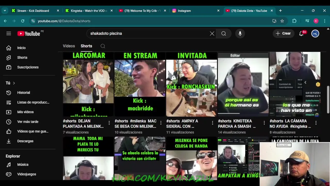Image resolution: width=330 pixels, height=186 pixels.
Task: Play the 'los que me han visto' short
Action: click(295, 84)
